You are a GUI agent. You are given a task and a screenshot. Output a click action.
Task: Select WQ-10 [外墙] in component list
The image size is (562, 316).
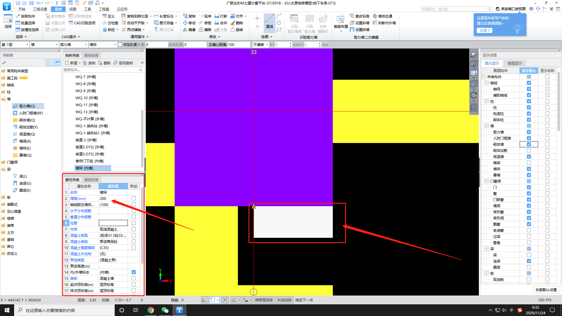87,98
